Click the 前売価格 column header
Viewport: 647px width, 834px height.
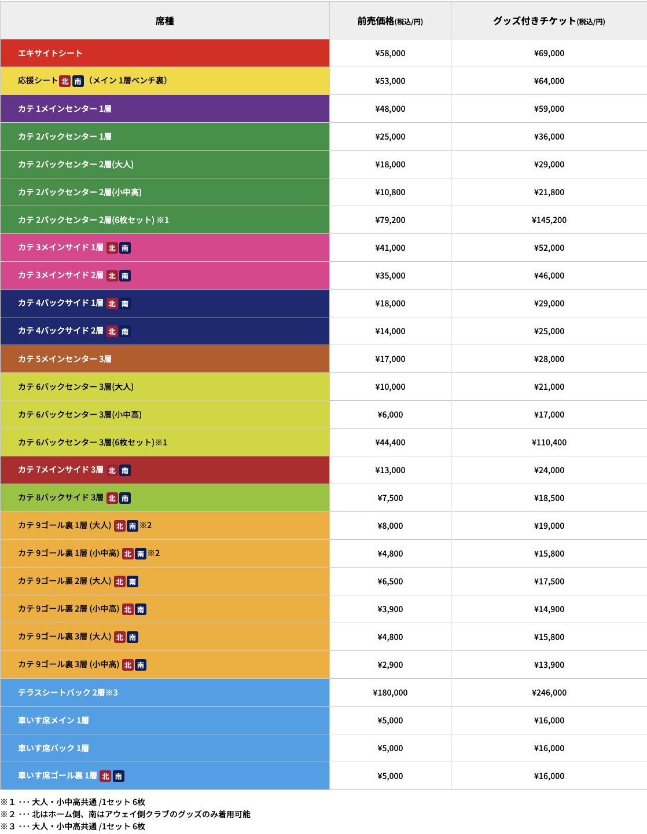pyautogui.click(x=390, y=21)
